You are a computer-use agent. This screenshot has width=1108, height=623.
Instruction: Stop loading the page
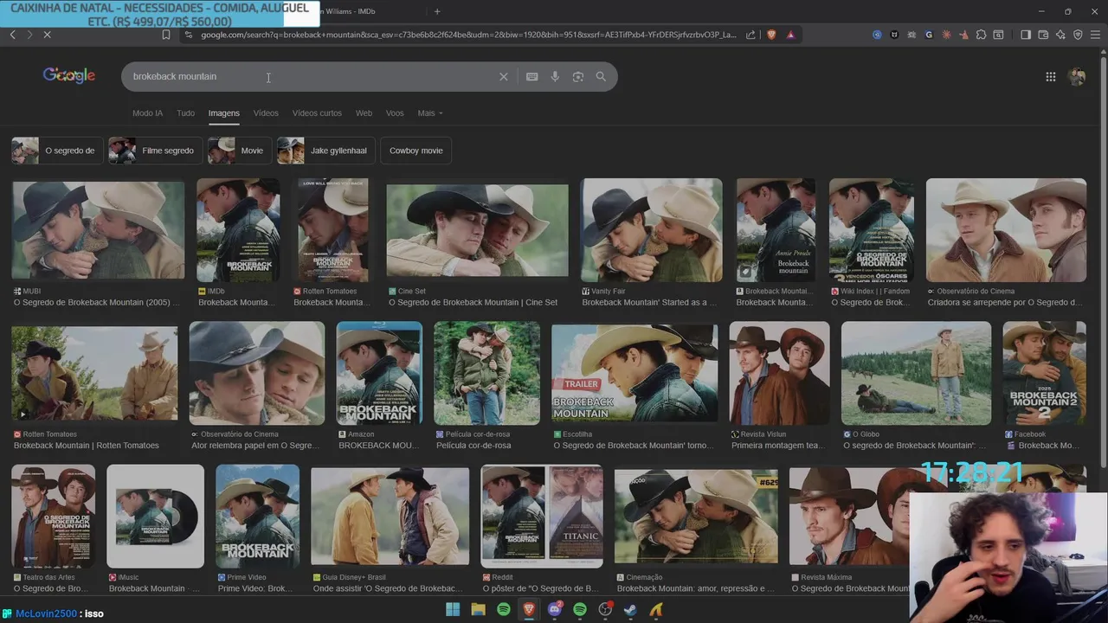[47, 35]
